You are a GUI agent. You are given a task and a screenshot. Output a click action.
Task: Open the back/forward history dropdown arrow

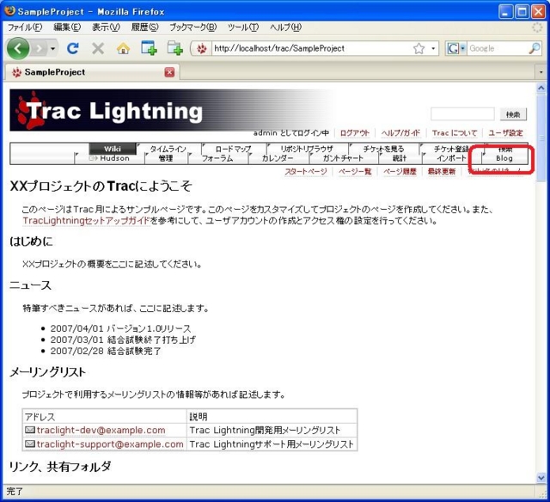pyautogui.click(x=52, y=48)
